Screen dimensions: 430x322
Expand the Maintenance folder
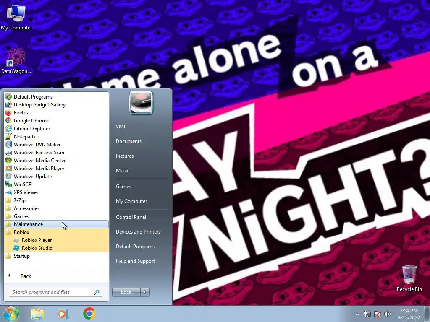coord(56,224)
